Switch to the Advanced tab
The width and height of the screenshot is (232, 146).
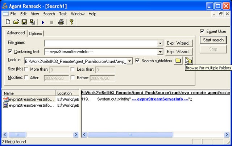pyautogui.click(x=16, y=33)
